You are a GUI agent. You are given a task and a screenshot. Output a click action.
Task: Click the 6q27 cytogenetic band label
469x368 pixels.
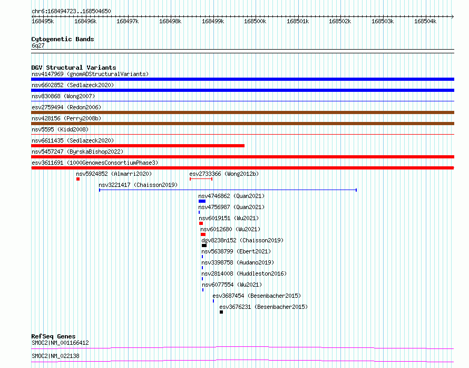click(38, 45)
